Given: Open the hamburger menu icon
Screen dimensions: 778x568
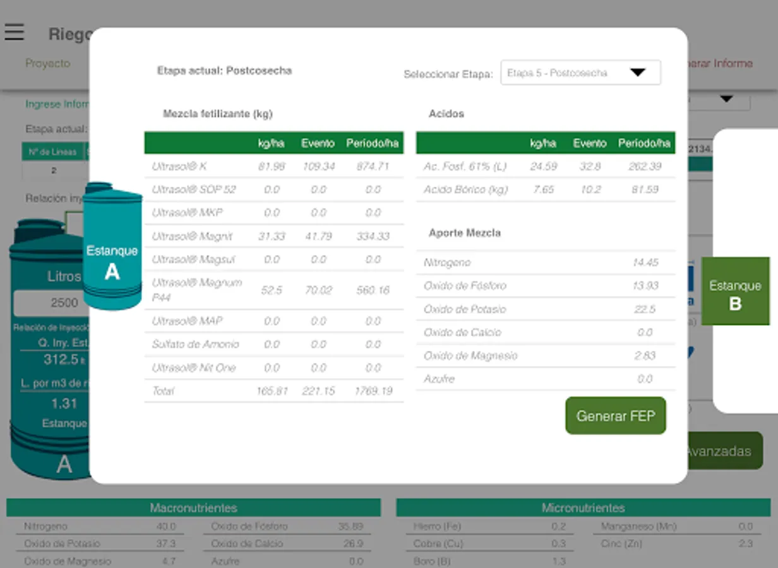Looking at the screenshot, I should (14, 32).
